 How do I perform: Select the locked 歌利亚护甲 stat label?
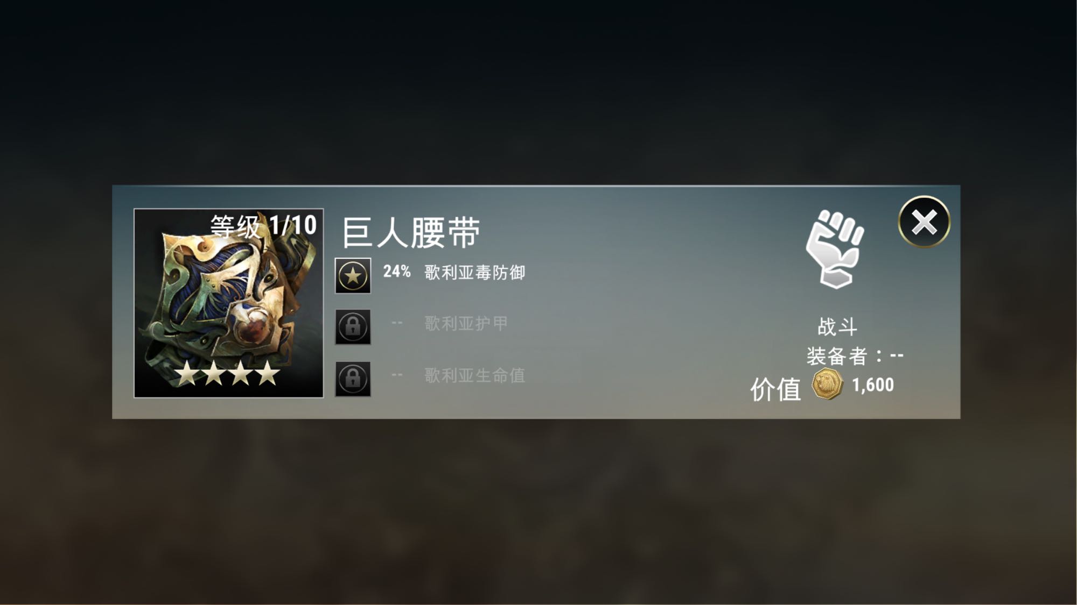click(x=466, y=323)
